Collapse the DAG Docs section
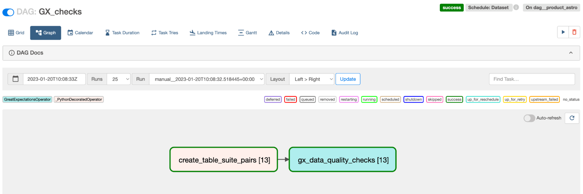This screenshot has height=194, width=583. click(x=570, y=53)
